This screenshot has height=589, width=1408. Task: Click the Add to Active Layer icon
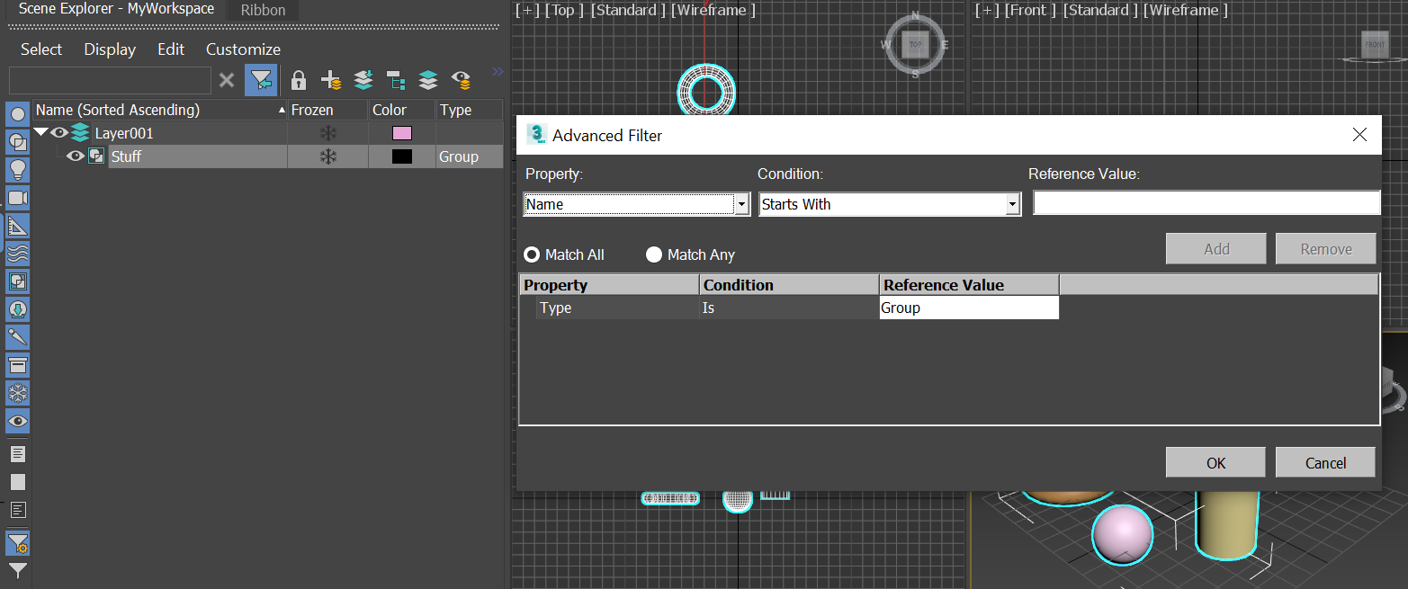(x=363, y=80)
